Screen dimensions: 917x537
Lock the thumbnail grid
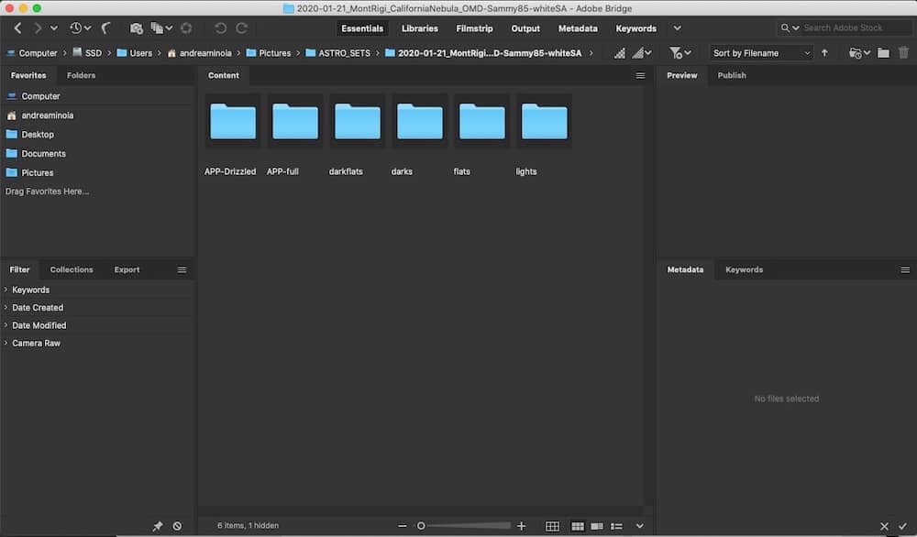click(x=552, y=527)
